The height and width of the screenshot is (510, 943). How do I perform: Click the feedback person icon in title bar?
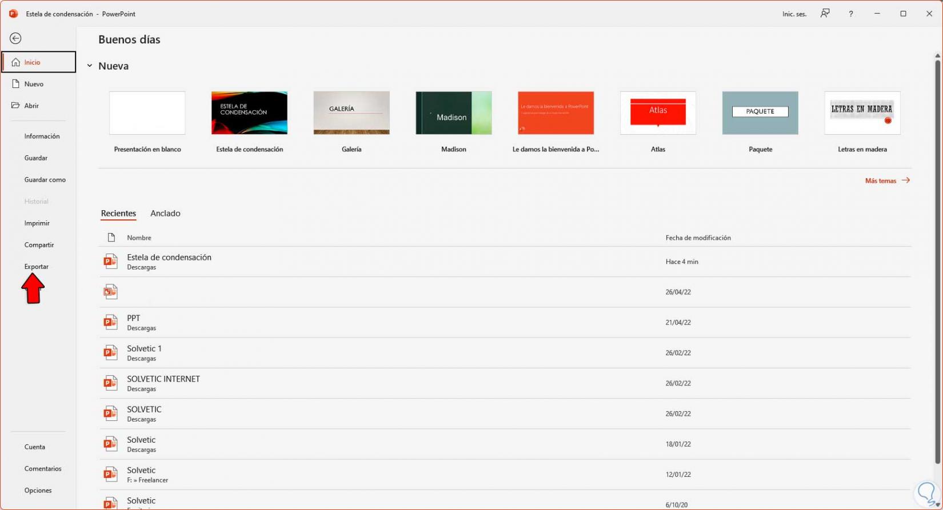[825, 14]
